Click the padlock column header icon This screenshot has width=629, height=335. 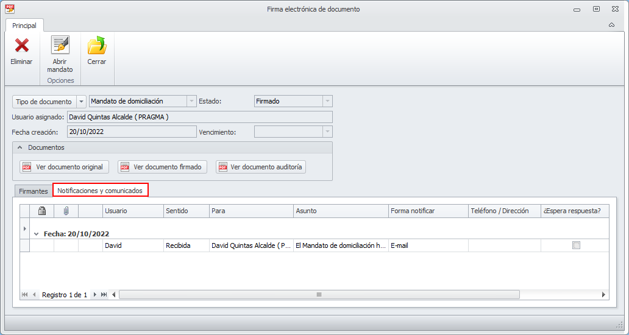[42, 211]
